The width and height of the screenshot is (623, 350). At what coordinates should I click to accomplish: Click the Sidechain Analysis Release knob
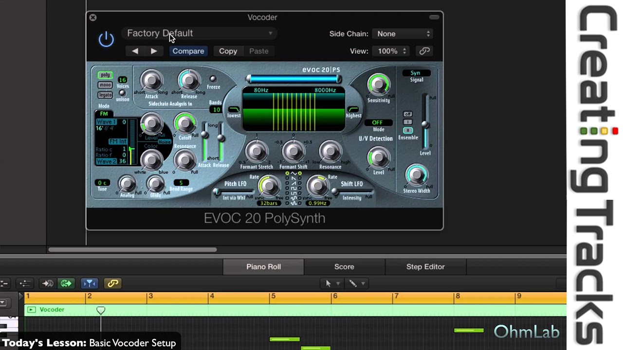click(189, 81)
